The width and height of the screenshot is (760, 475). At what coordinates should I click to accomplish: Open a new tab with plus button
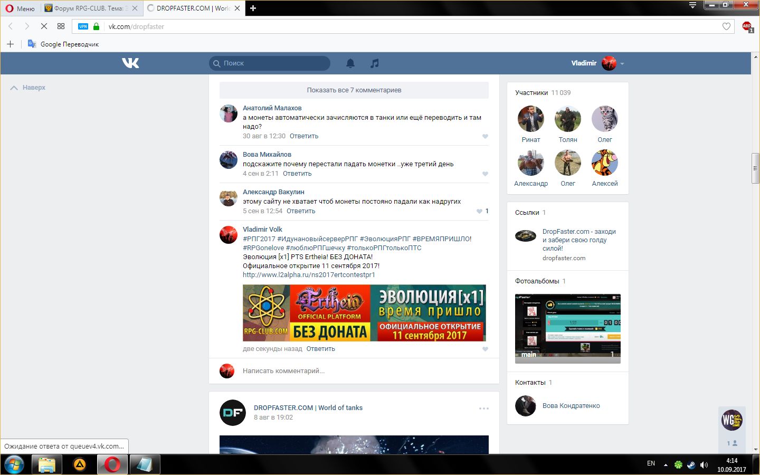253,8
